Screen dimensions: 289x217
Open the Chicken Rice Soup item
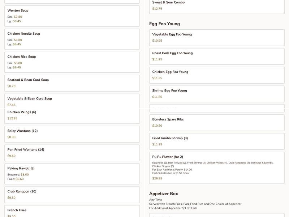coord(72,62)
